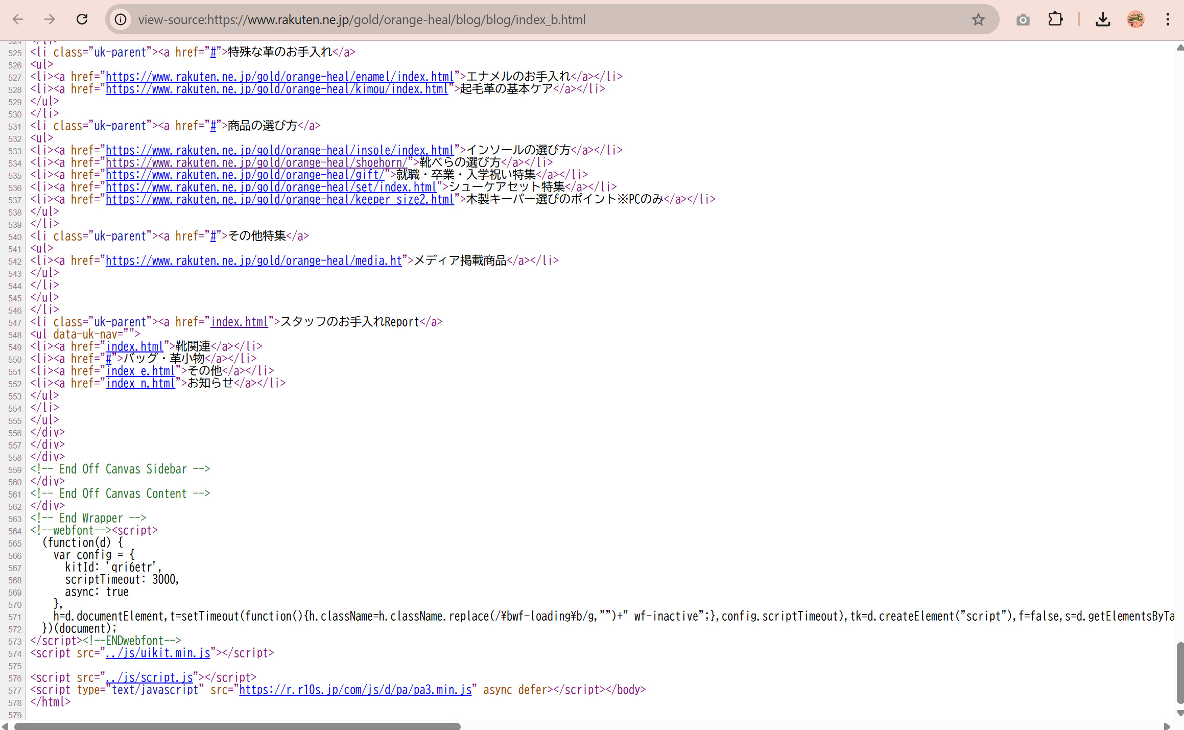Click the camera screenshot extension icon
This screenshot has width=1184, height=730.
(1023, 19)
